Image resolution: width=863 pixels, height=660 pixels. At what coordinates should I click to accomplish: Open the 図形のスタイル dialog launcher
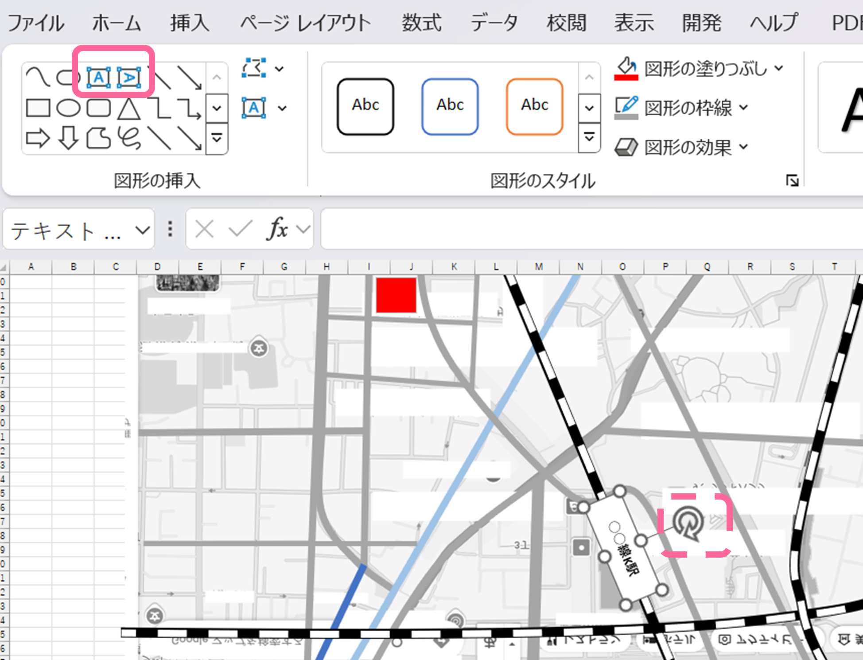click(x=793, y=180)
